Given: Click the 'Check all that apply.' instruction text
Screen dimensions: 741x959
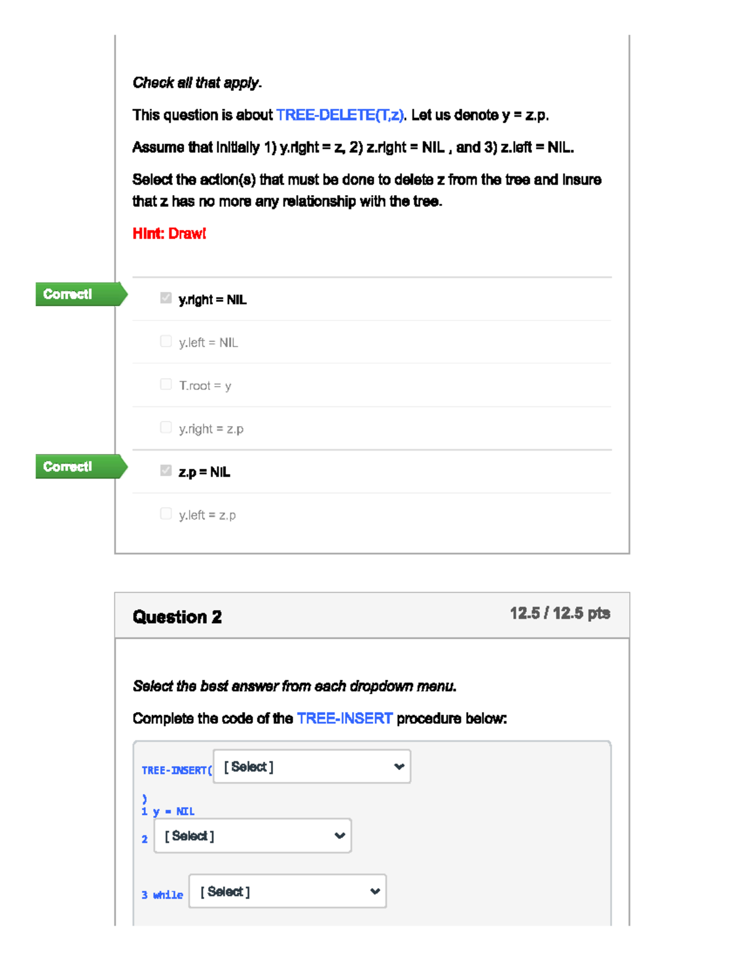Looking at the screenshot, I should (197, 83).
